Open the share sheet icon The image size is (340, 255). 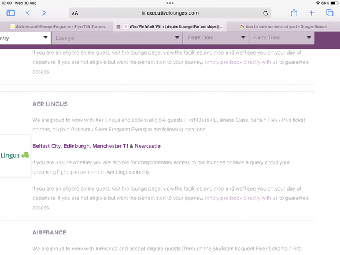coord(294,13)
